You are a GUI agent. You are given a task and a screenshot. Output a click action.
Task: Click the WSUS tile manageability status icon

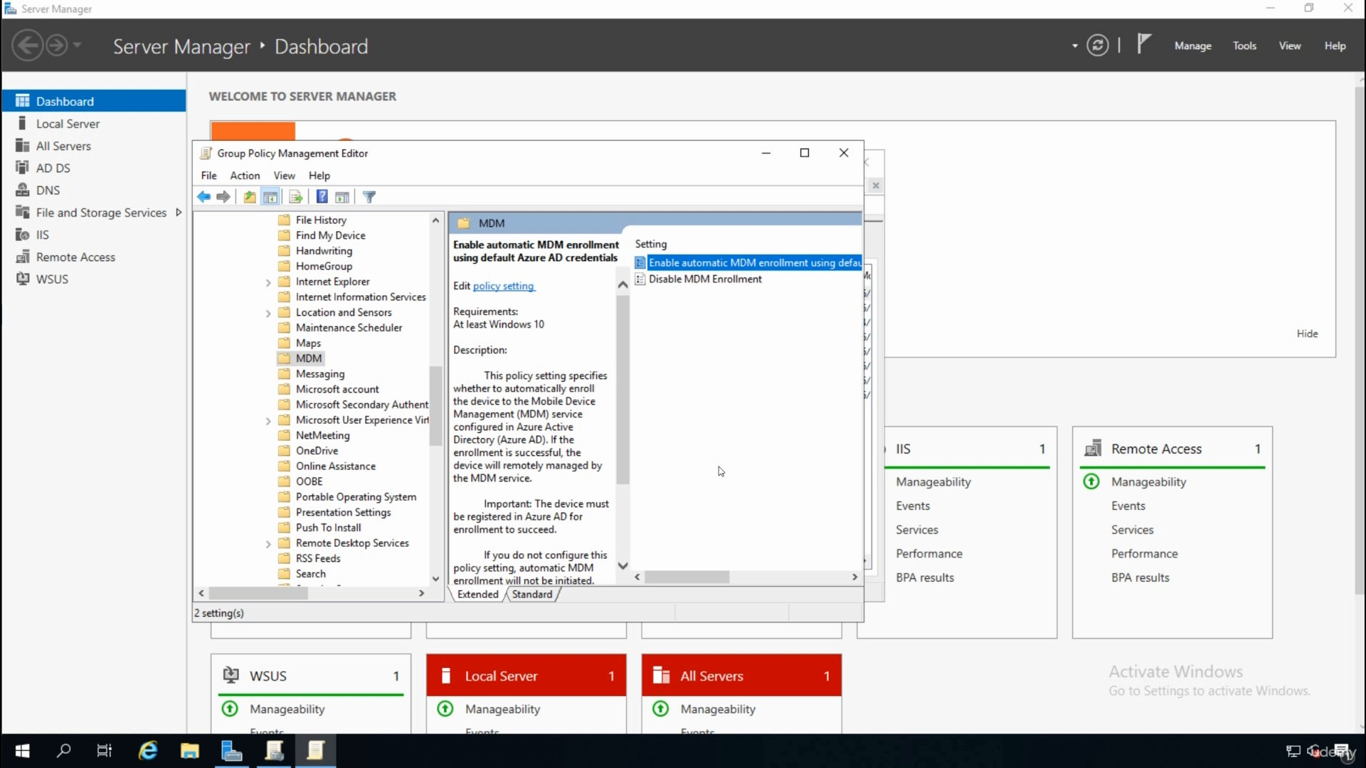[230, 709]
